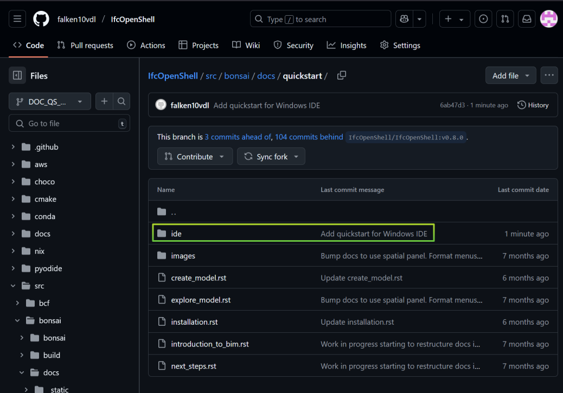
Task: Select the static folder in tree
Action: pos(60,389)
